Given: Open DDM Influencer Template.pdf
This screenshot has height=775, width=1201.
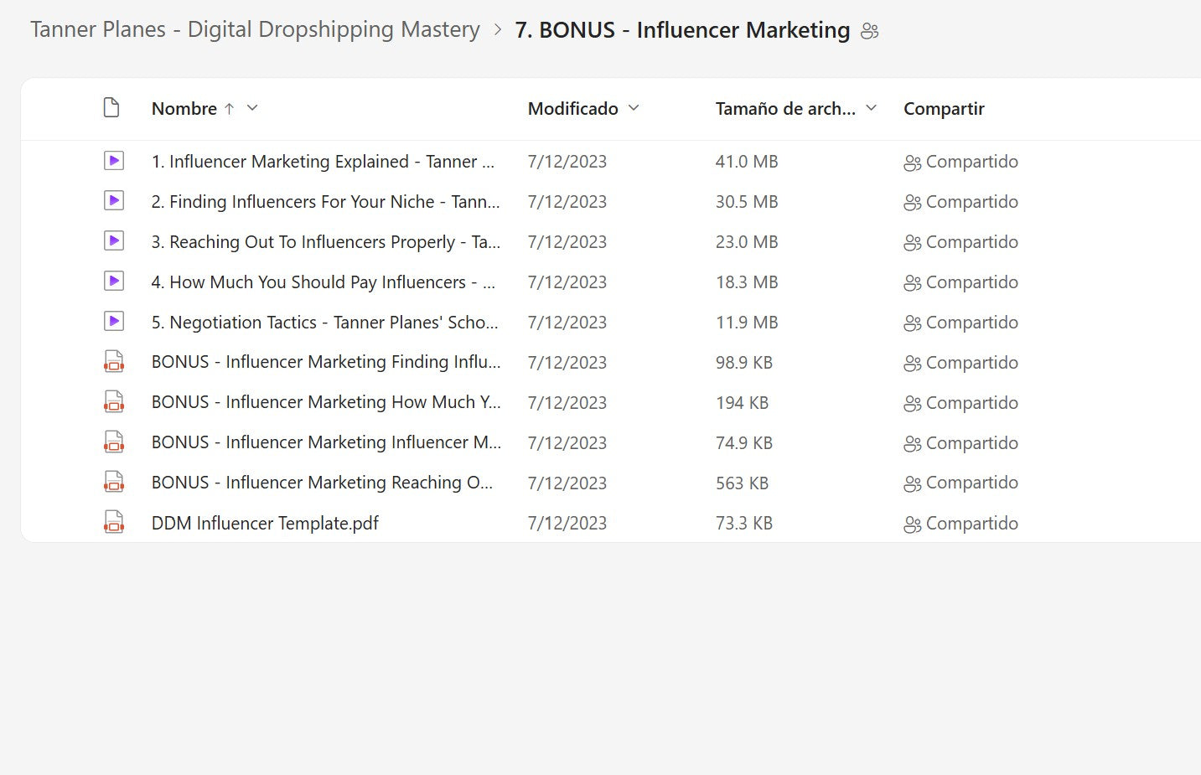Looking at the screenshot, I should pyautogui.click(x=265, y=524).
